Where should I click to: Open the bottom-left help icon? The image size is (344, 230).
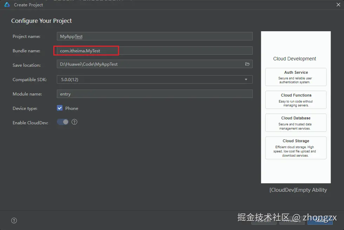(14, 221)
